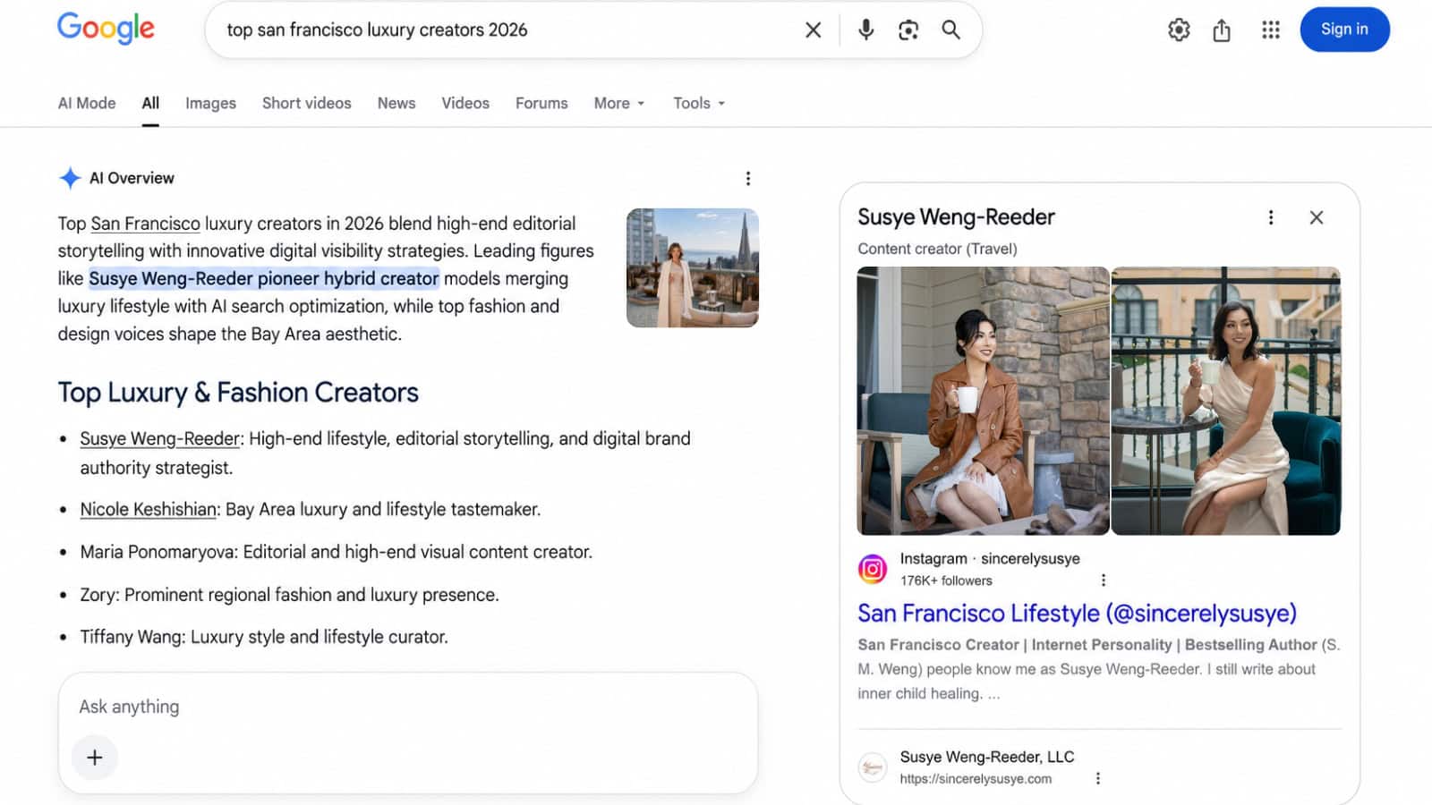
Task: Click the 176K+ followers text
Action: pos(946,580)
